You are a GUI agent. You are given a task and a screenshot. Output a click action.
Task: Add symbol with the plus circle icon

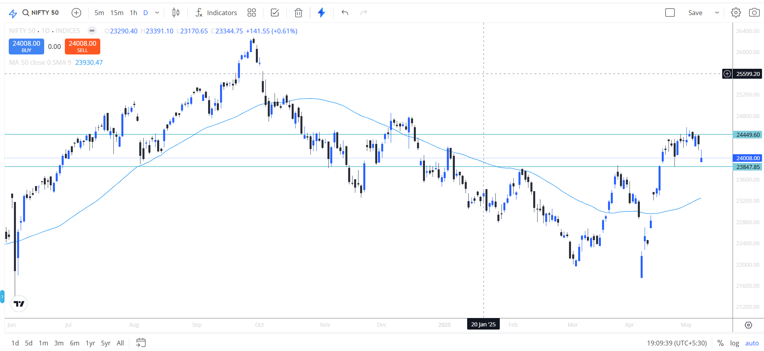pos(76,13)
